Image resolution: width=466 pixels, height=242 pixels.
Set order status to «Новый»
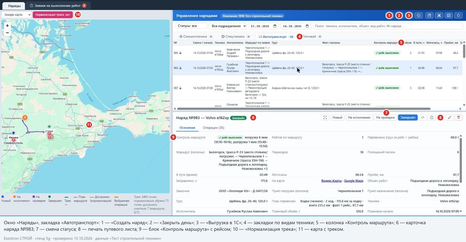[337, 118]
